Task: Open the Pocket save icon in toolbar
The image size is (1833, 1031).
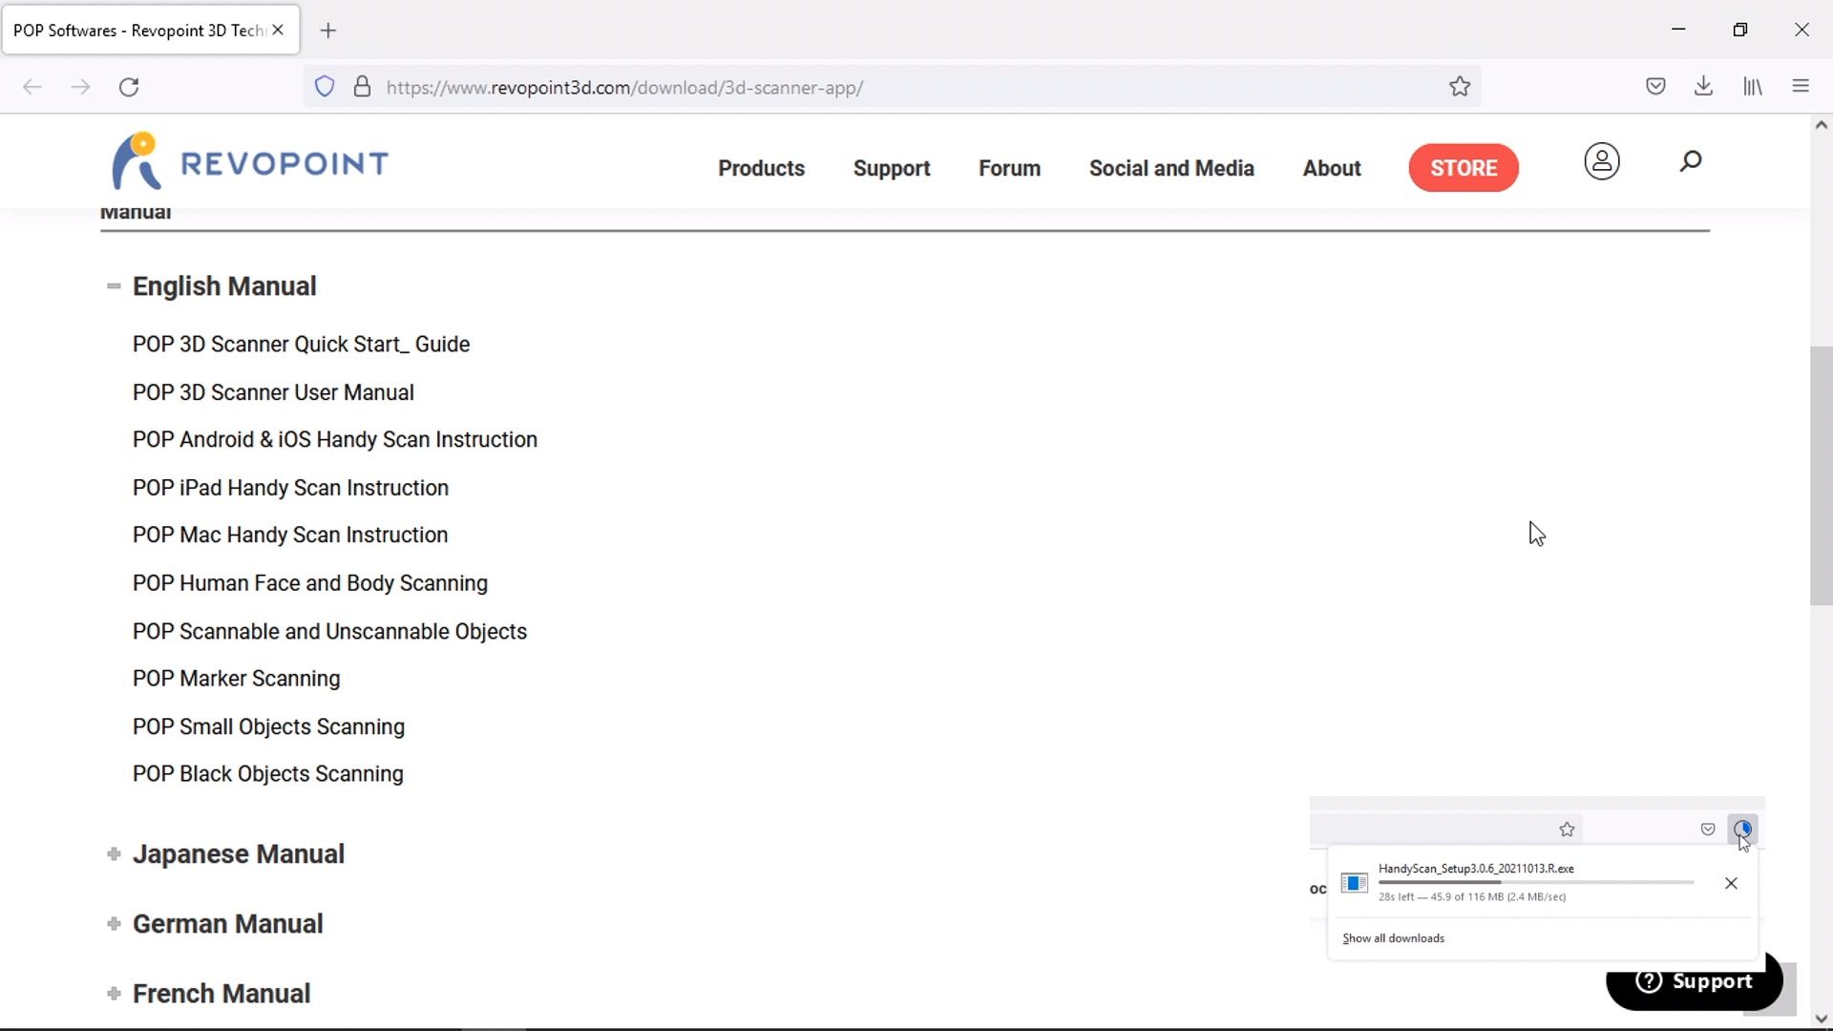Action: coord(1655,87)
